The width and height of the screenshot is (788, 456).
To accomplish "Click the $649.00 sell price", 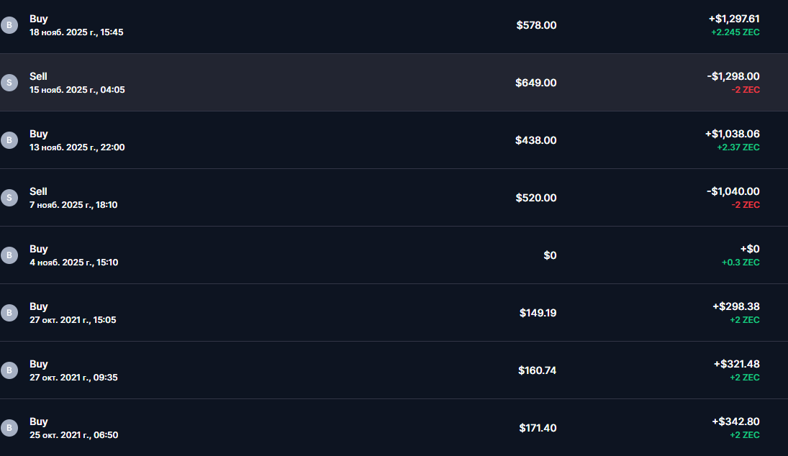I will [x=535, y=83].
